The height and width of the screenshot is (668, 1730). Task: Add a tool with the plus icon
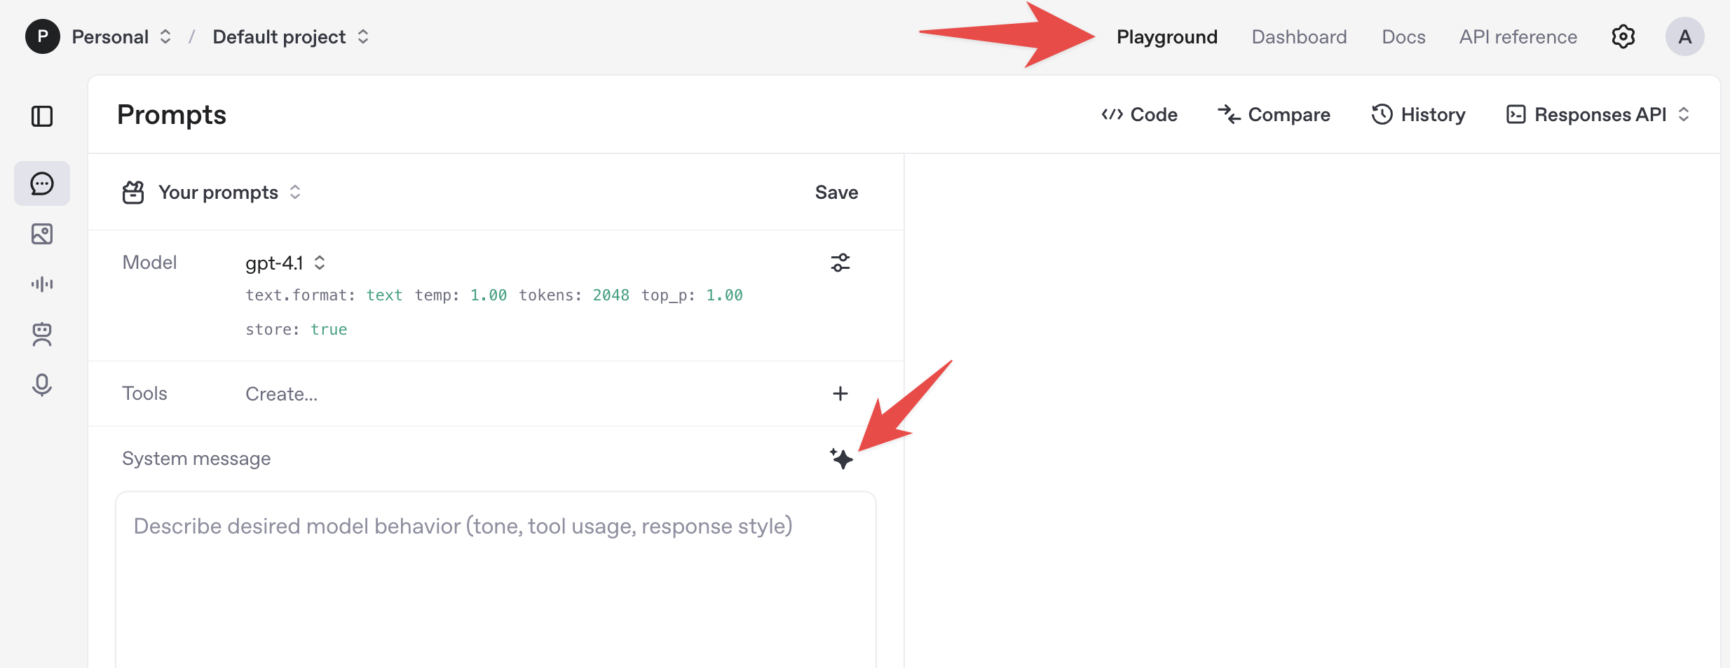pyautogui.click(x=840, y=394)
